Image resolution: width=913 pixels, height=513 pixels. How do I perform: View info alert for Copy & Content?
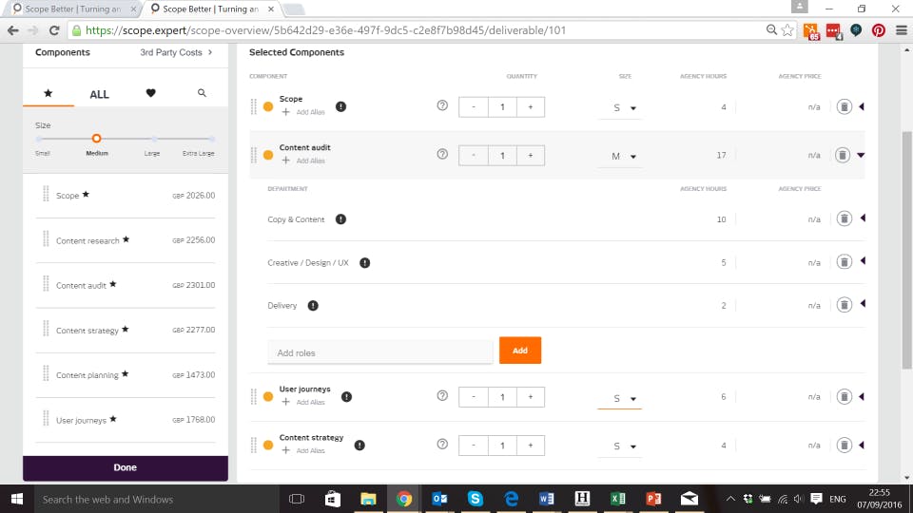(340, 219)
